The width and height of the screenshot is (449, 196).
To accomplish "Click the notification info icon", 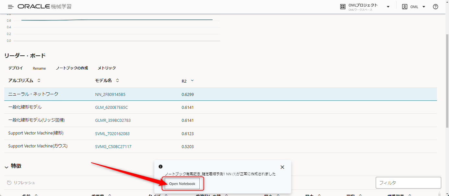I will pos(160,167).
